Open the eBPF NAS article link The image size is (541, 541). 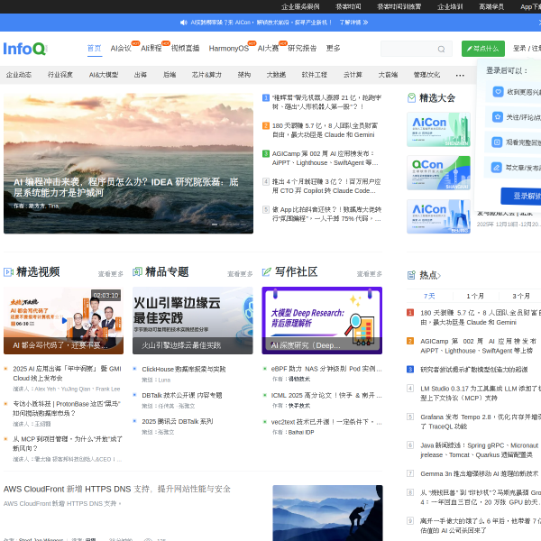click(326, 369)
